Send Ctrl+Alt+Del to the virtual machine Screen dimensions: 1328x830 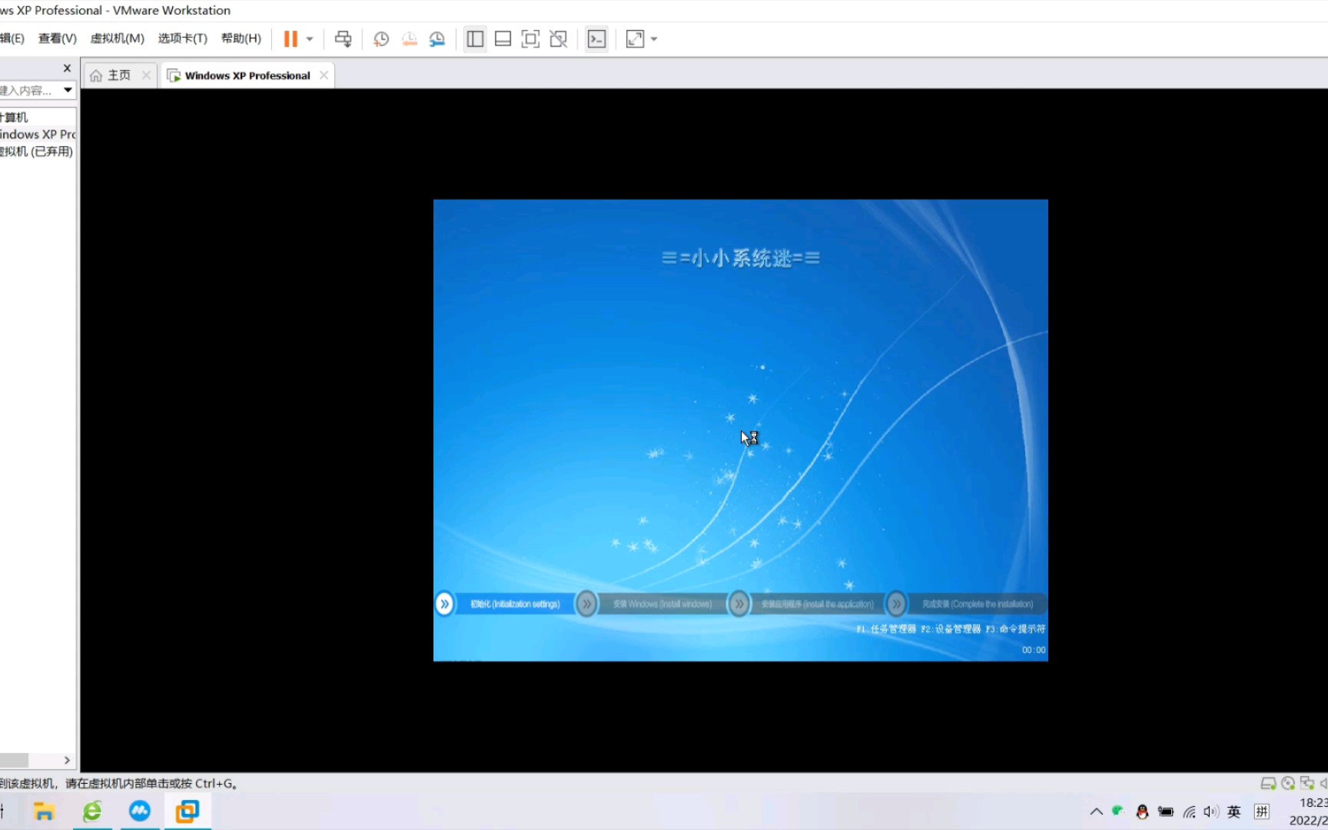(344, 39)
